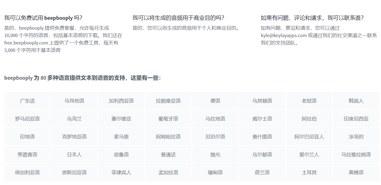Click the 爱尔兰人 cell
This screenshot has height=185, width=381.
309,154
